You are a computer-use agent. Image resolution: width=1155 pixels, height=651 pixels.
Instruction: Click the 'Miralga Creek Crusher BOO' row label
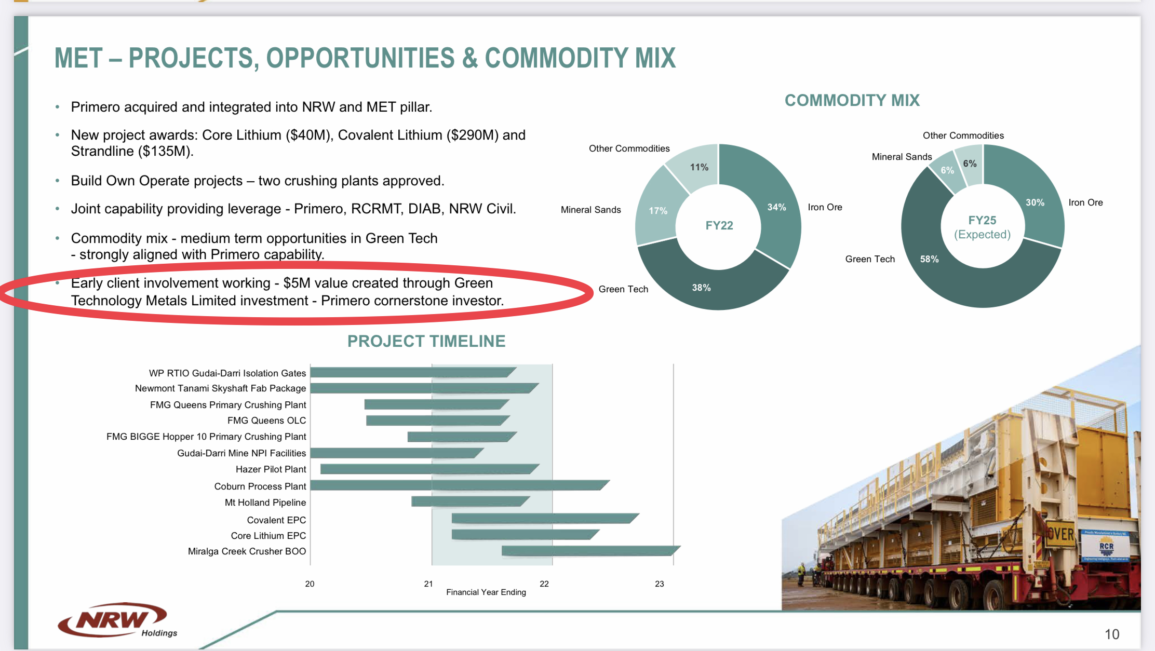(x=247, y=551)
